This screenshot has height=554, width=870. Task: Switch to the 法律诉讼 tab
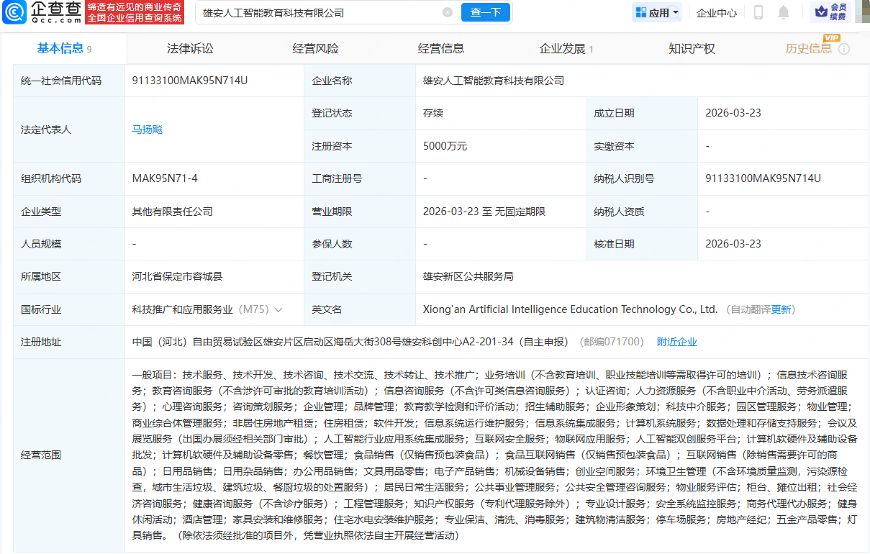point(190,49)
